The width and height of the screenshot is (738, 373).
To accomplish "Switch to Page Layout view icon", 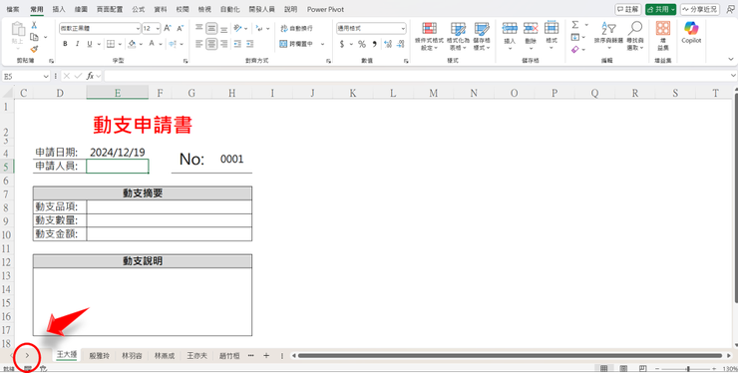I will click(x=623, y=368).
